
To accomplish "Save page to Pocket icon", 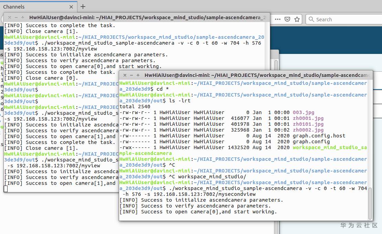I will pyautogui.click(x=287, y=19).
